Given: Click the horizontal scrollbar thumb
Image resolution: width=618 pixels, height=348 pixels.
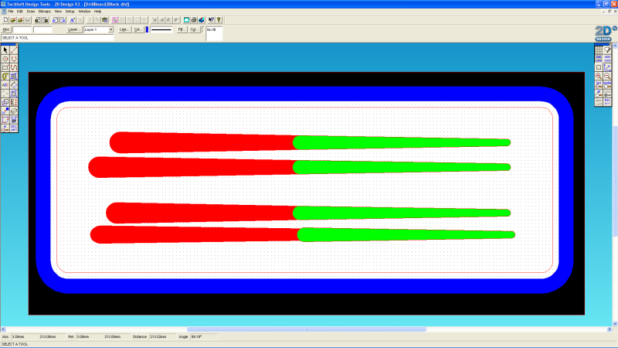Looking at the screenshot, I should click(x=306, y=329).
